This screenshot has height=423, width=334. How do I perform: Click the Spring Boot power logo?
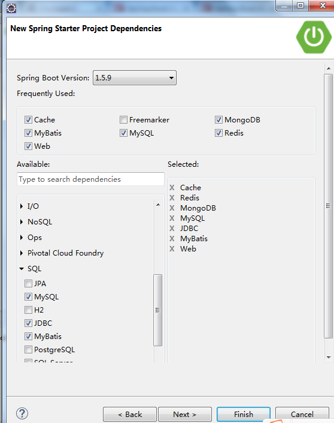314,37
